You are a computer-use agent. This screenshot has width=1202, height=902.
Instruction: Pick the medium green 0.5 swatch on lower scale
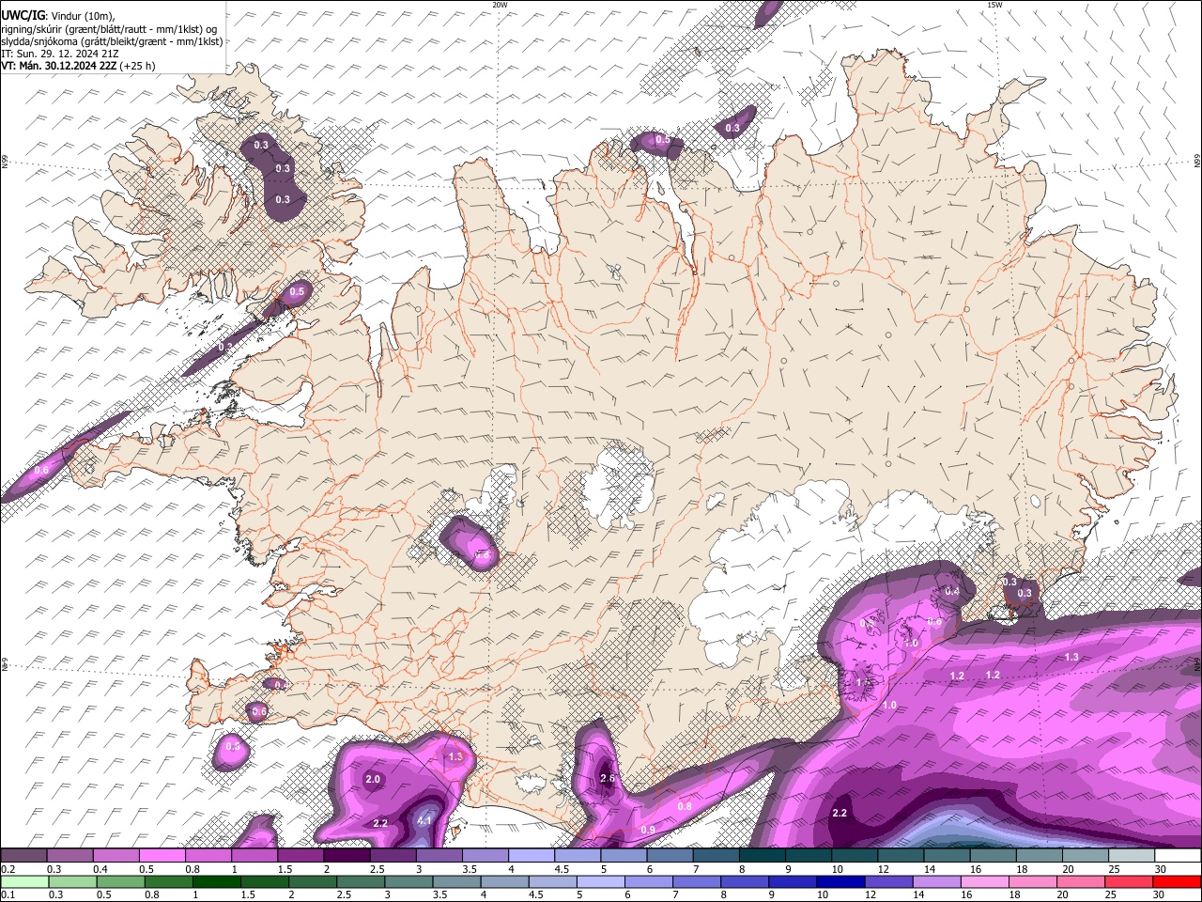(121, 882)
